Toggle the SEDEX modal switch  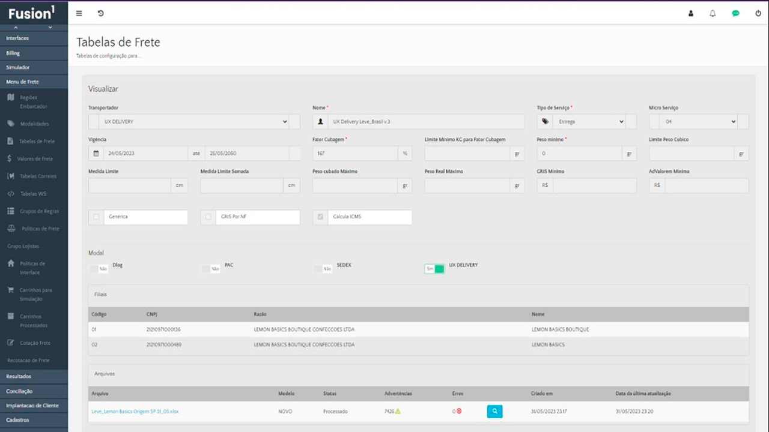[x=323, y=269]
